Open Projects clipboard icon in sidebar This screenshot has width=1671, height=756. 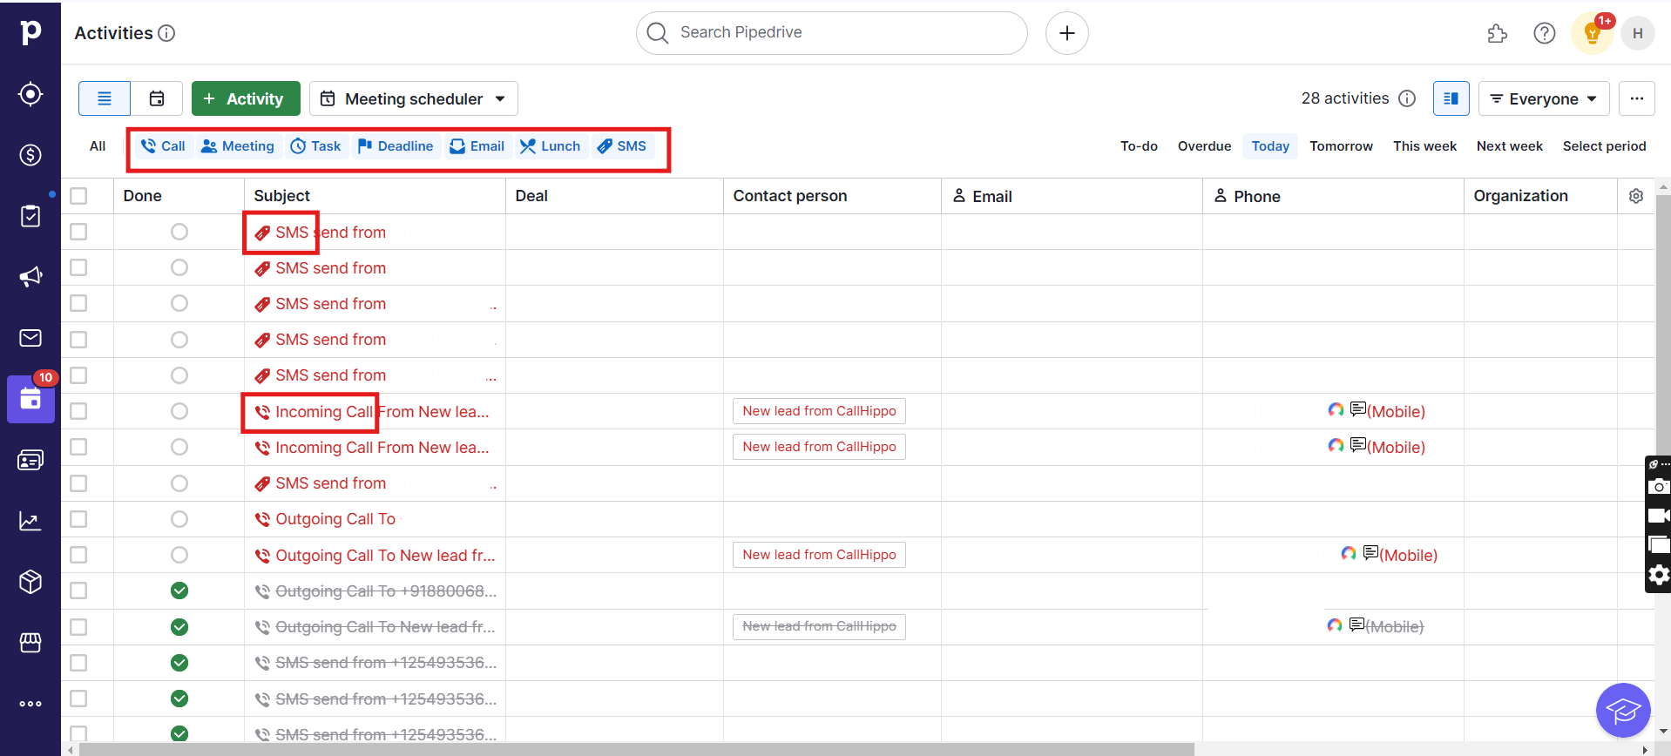[x=30, y=216]
